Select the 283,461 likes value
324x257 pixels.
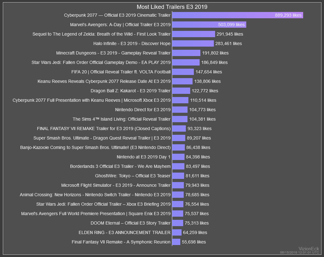click(x=229, y=43)
